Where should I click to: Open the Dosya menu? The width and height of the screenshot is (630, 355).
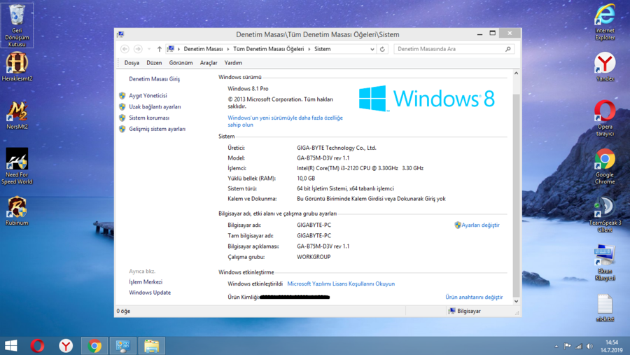pos(132,63)
